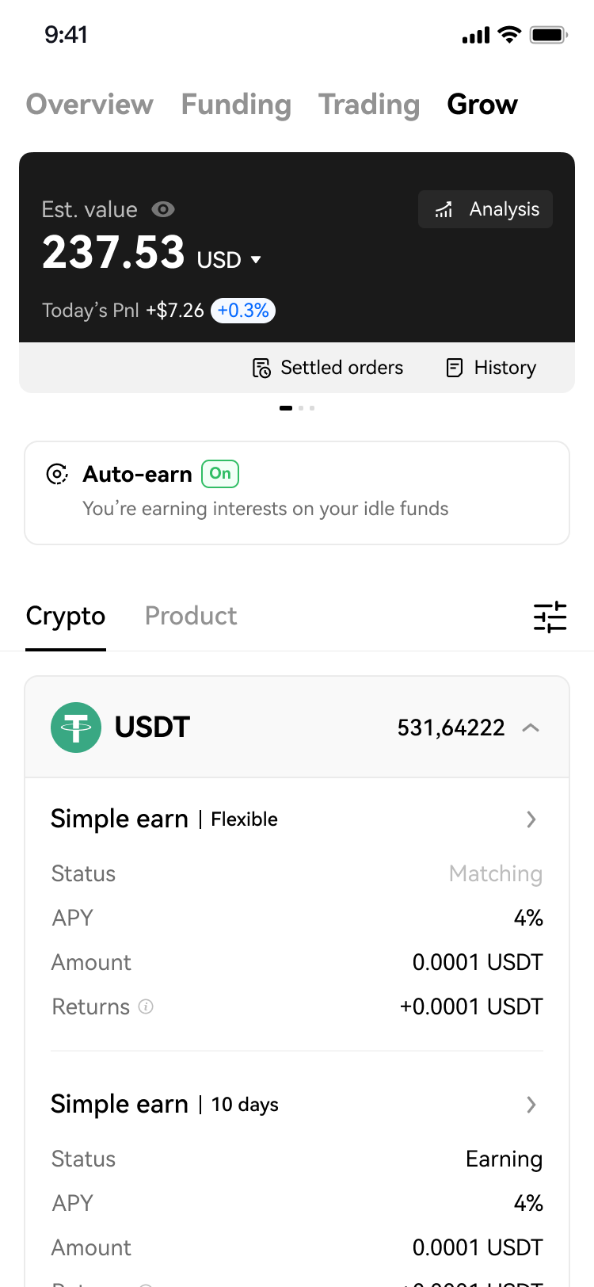Open the USD currency dropdown arrow

coord(256,260)
